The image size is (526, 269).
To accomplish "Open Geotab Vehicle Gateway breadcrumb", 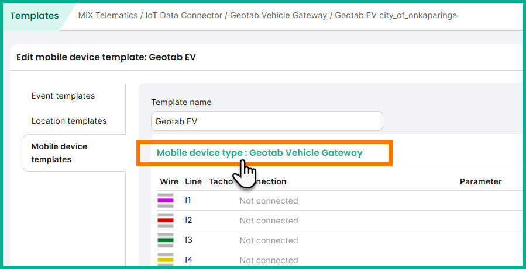I will click(x=279, y=15).
